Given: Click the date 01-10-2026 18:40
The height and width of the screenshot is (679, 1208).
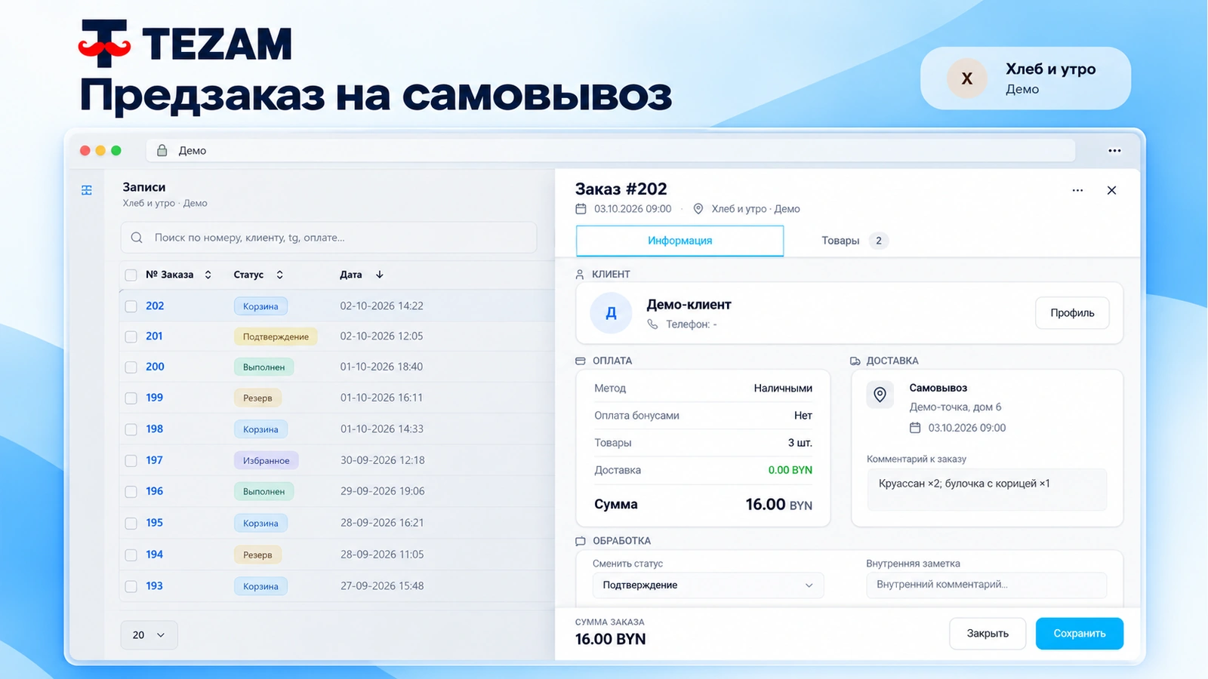Looking at the screenshot, I should [381, 367].
